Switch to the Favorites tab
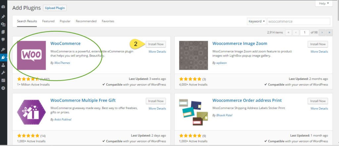Image resolution: width=339 pixels, height=146 pixels. [x=108, y=21]
